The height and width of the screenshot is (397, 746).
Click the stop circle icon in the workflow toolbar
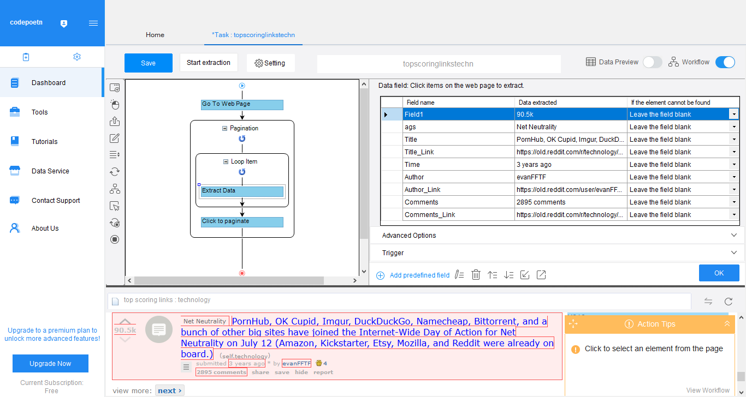click(x=115, y=239)
